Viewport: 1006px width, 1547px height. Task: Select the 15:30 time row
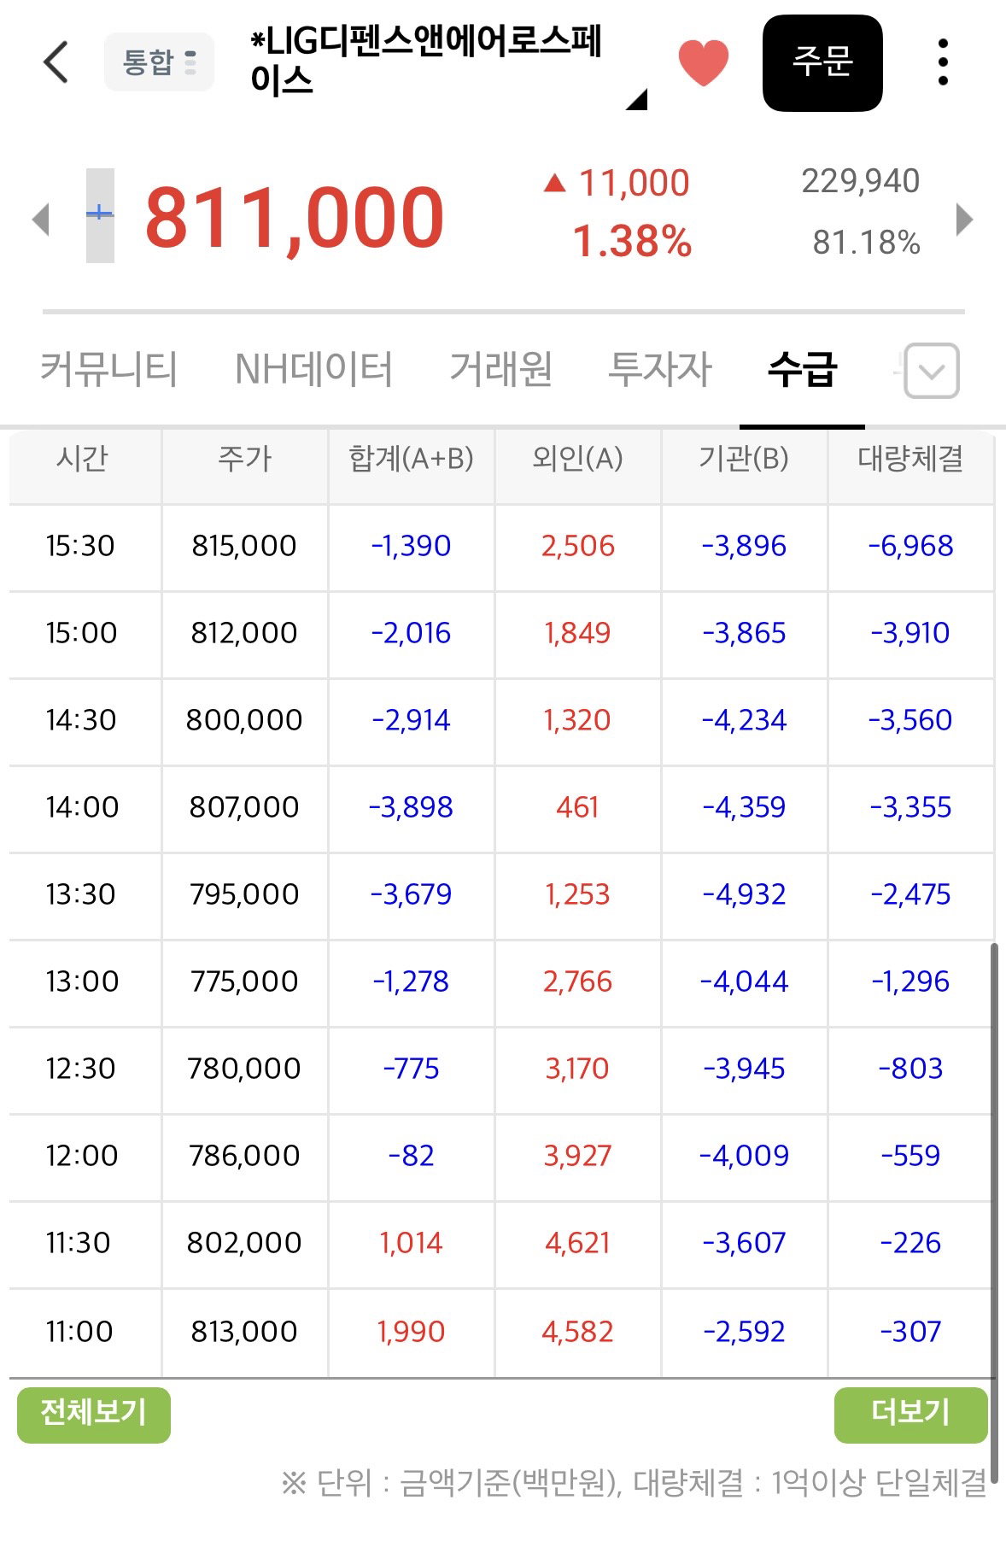[501, 546]
